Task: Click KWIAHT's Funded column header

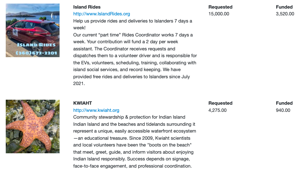Action: click(284, 103)
